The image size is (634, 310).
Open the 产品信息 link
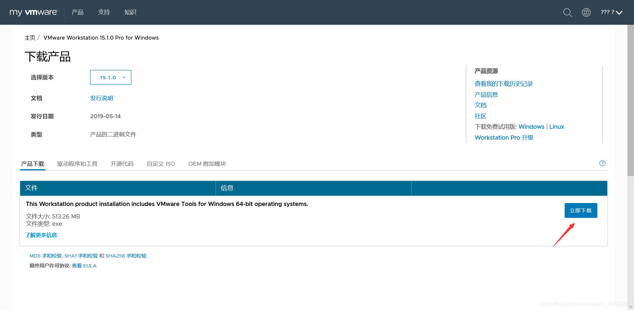pyautogui.click(x=486, y=95)
